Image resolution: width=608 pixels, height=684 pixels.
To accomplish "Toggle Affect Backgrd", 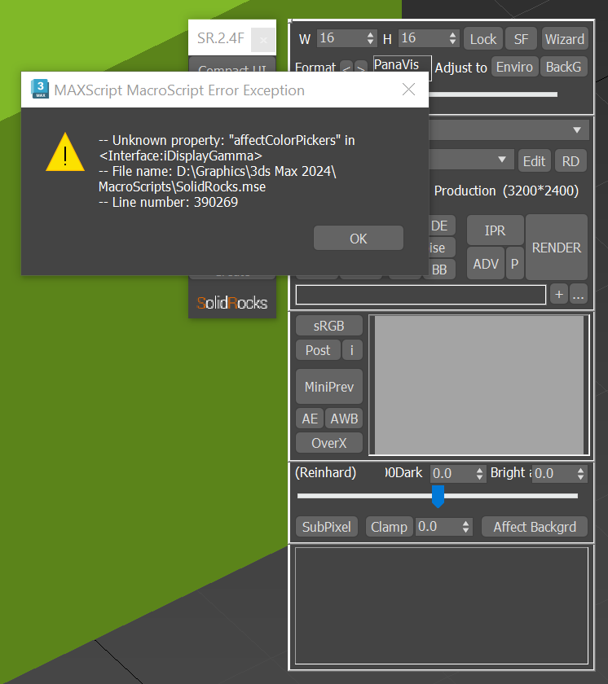I will pyautogui.click(x=534, y=527).
